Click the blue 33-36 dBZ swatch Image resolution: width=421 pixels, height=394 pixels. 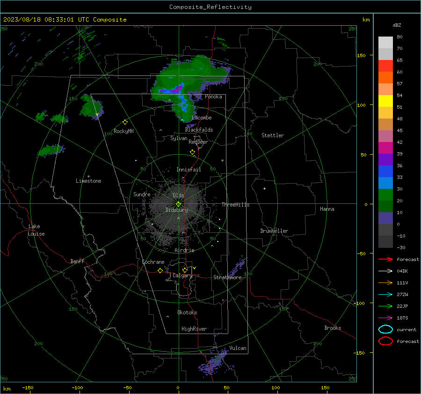tap(385, 171)
